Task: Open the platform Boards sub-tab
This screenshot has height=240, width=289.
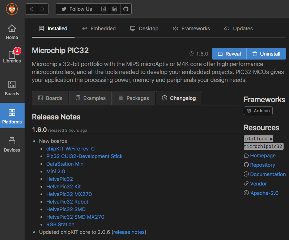Action: (50, 98)
